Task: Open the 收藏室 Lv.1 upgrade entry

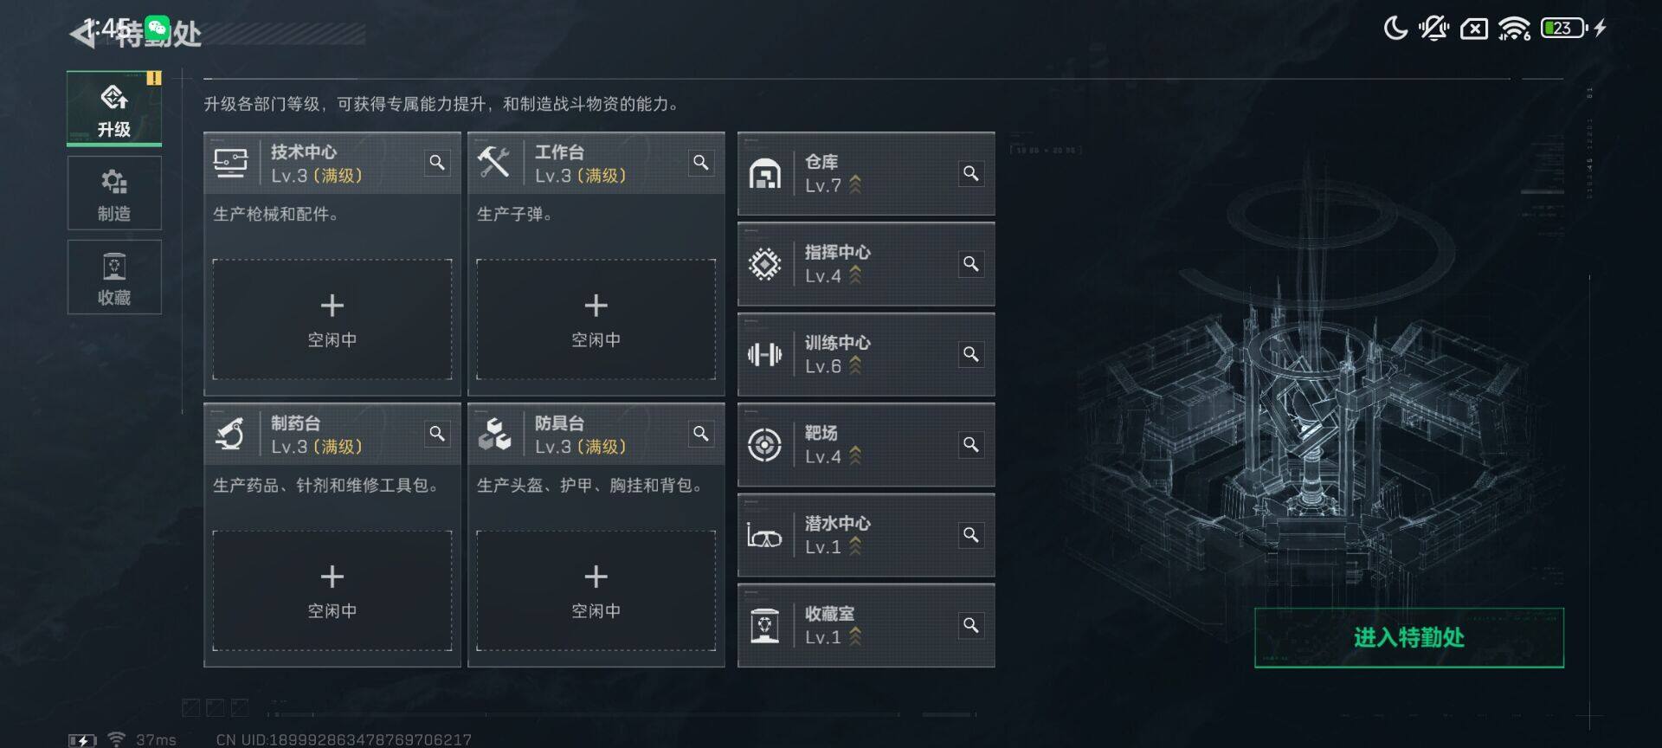Action: coord(866,625)
